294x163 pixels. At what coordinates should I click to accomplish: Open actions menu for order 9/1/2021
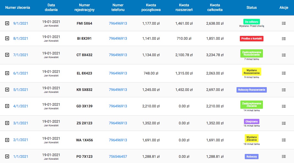pyautogui.click(x=284, y=24)
